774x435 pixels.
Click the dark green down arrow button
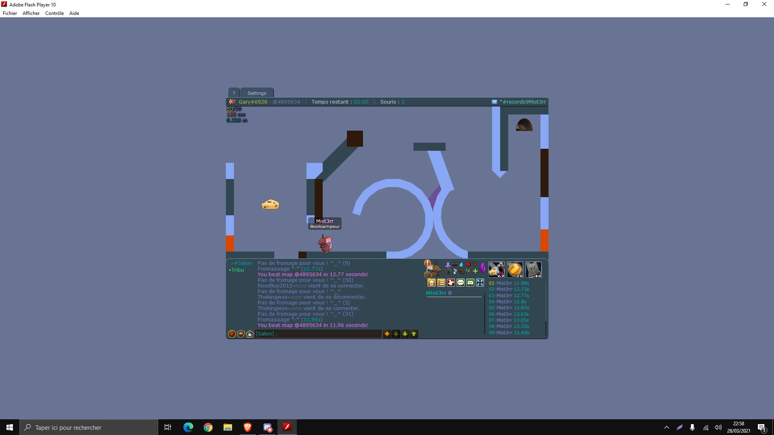pyautogui.click(x=396, y=334)
